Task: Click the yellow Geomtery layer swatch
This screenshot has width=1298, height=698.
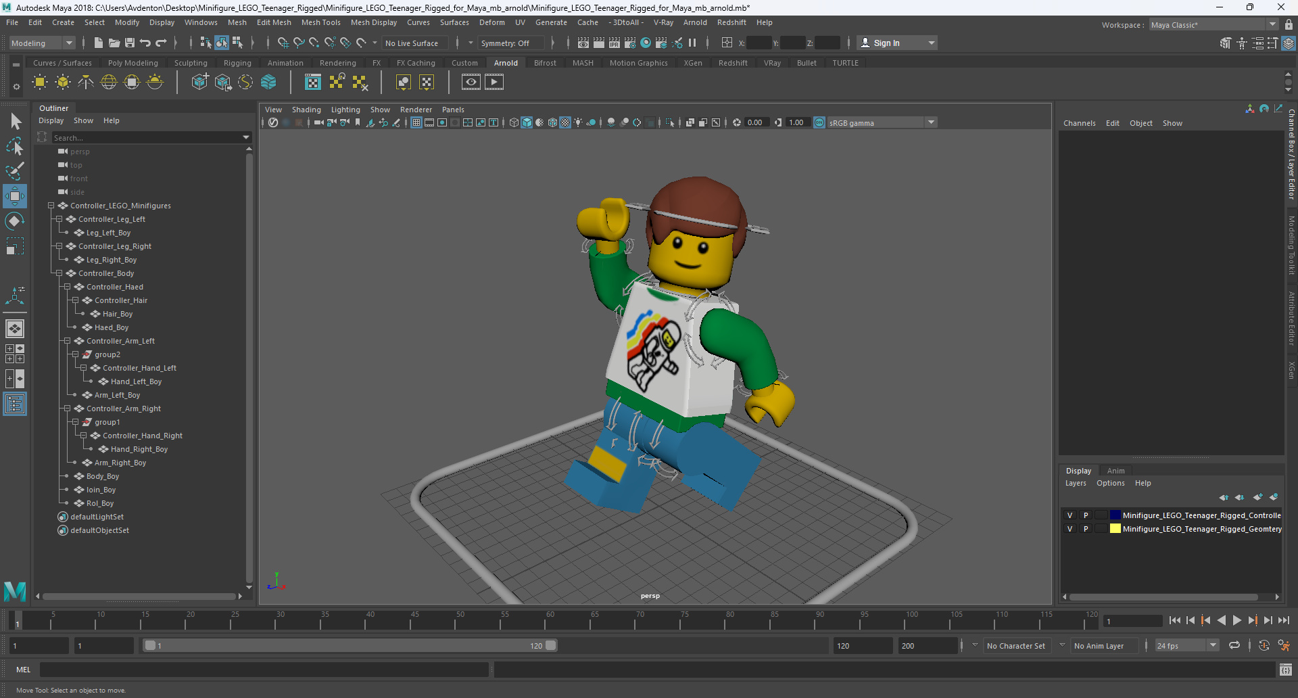Action: pos(1115,529)
